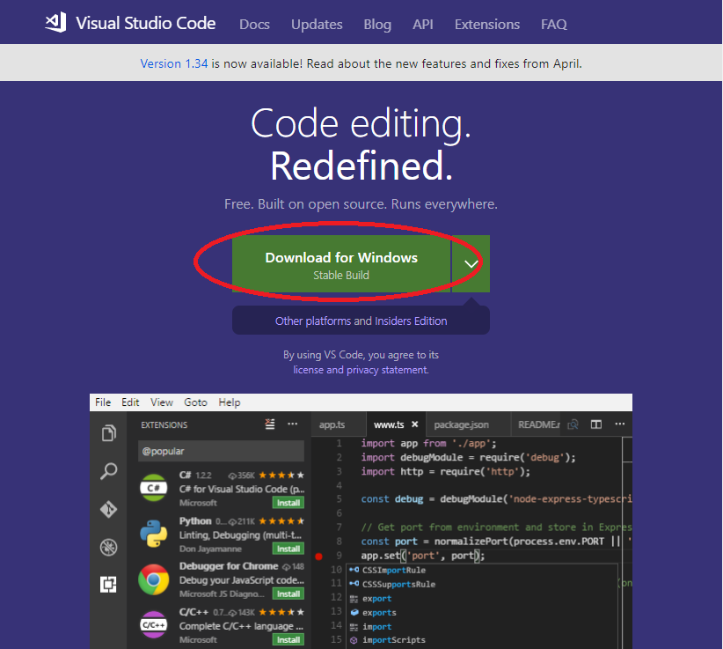The width and height of the screenshot is (723, 649).
Task: Click the EXTENSIONS panel heading
Action: [x=164, y=424]
